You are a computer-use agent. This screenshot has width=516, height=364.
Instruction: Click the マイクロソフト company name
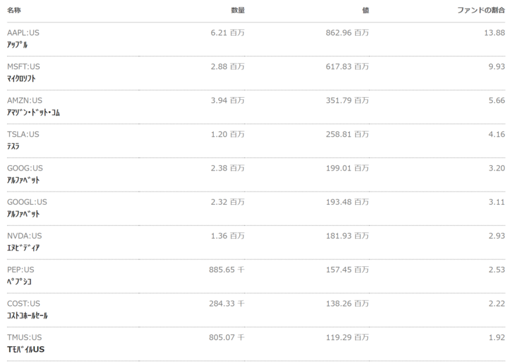(x=21, y=79)
